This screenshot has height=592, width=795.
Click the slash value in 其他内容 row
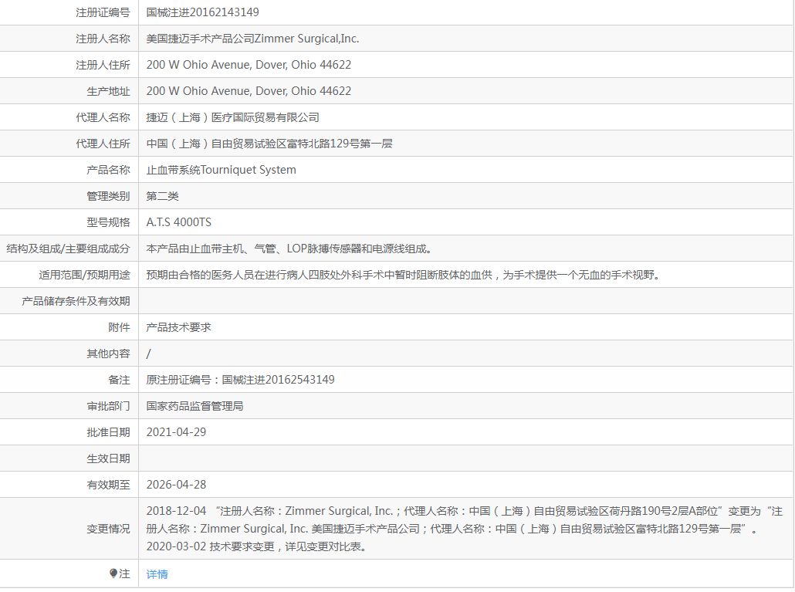[148, 354]
